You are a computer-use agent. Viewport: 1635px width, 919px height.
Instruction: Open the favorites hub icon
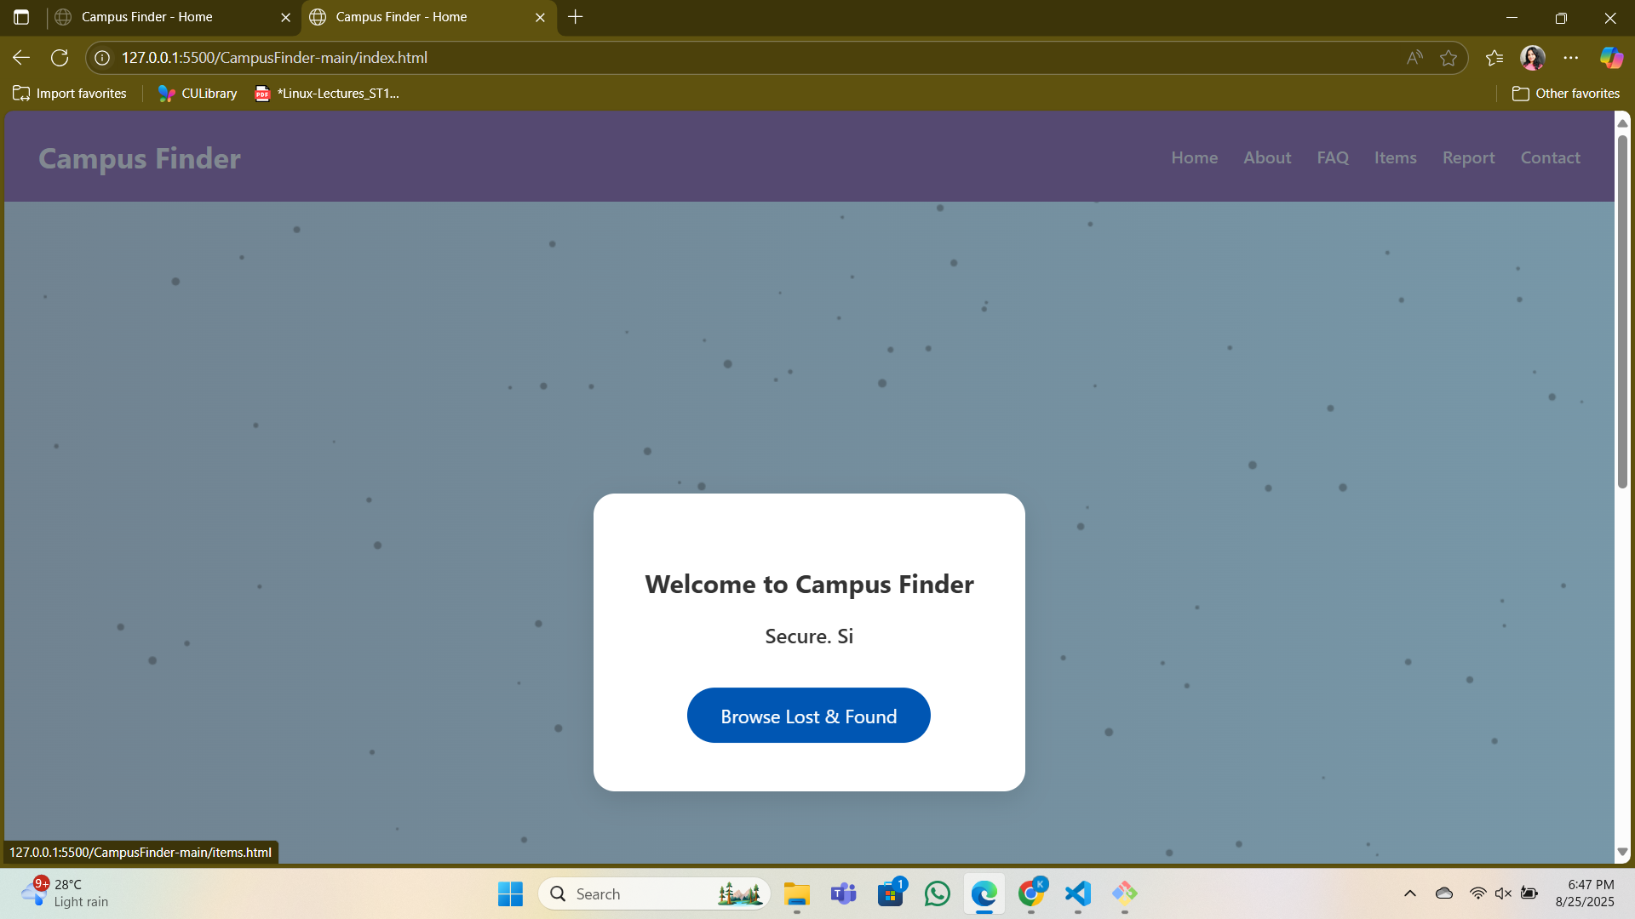[1494, 58]
